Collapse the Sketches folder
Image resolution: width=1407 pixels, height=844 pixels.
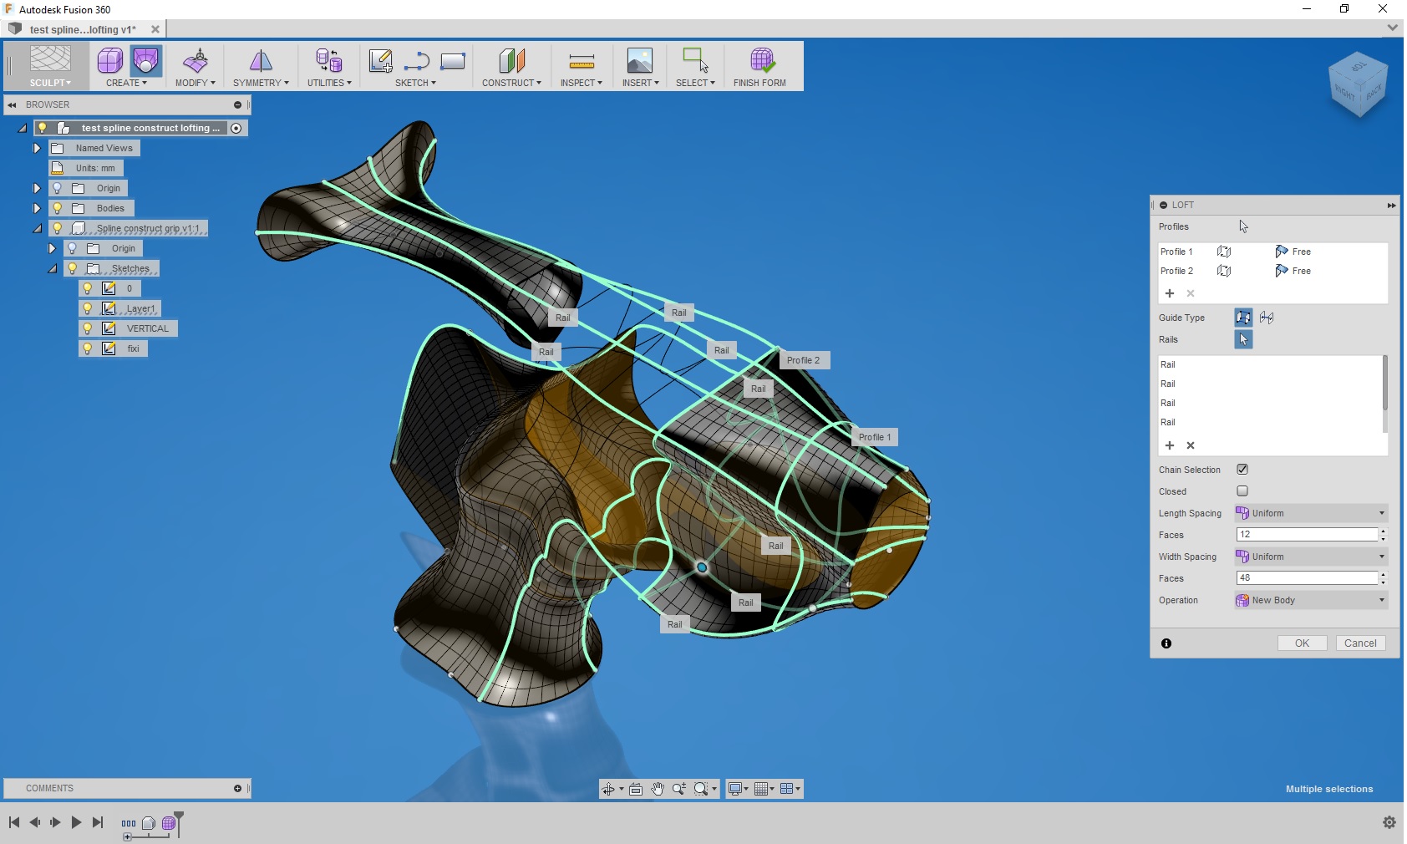pyautogui.click(x=52, y=268)
